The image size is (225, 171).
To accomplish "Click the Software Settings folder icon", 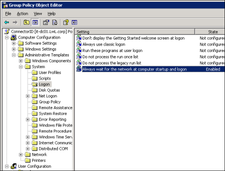I will tap(21, 43).
